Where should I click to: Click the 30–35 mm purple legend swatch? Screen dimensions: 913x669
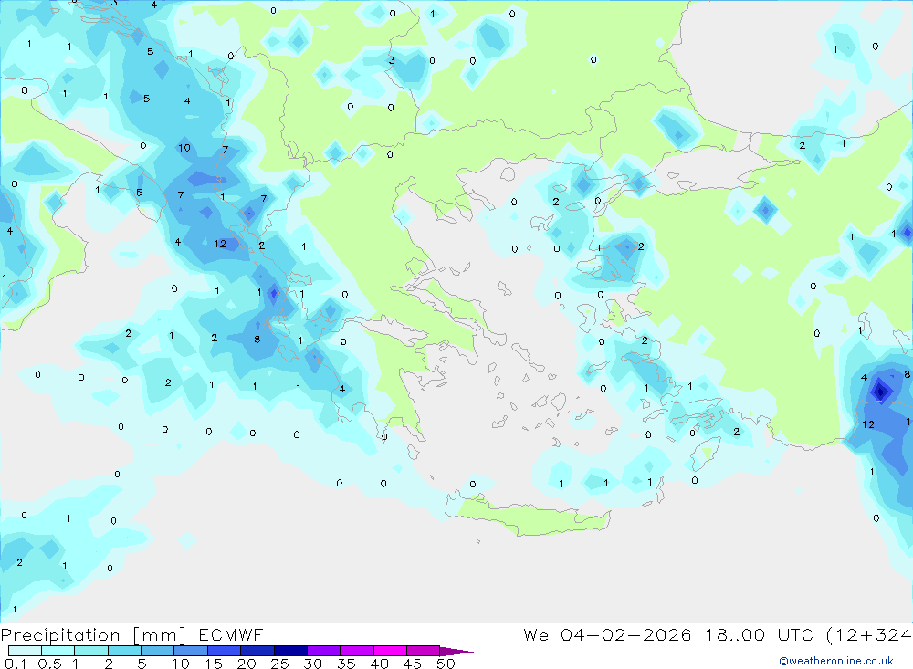pyautogui.click(x=323, y=651)
